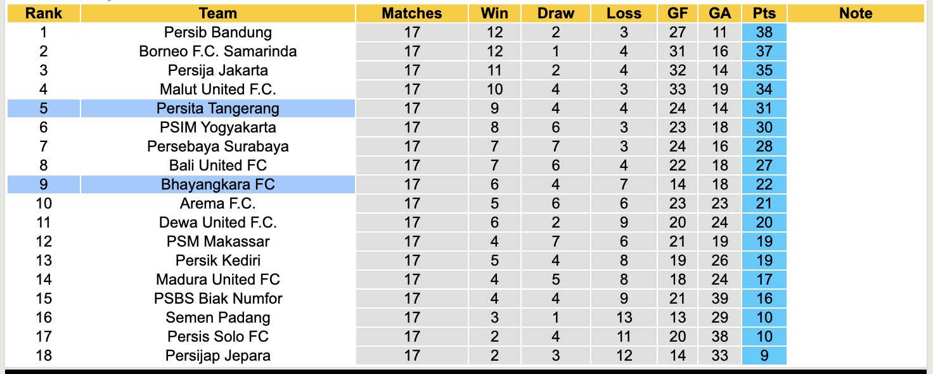Click the Semen Padang team name
933x374 pixels.
pyautogui.click(x=217, y=318)
